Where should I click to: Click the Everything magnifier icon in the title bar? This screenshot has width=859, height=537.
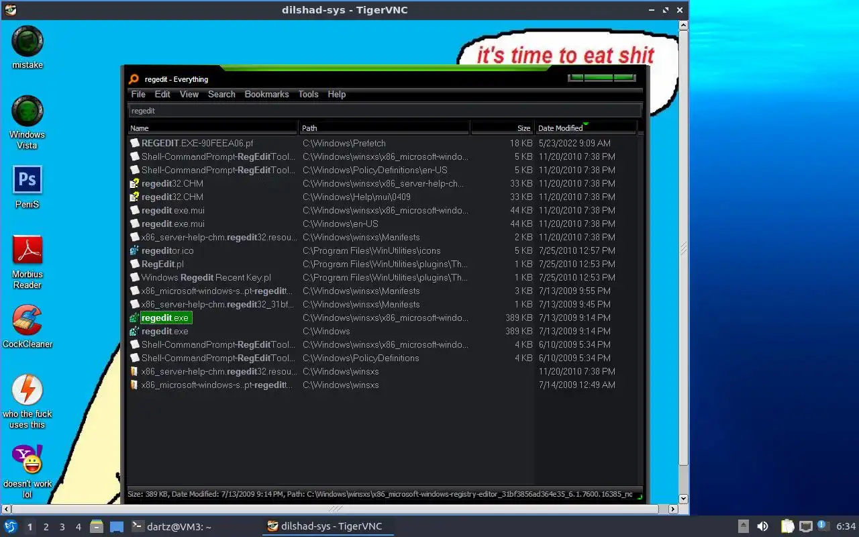(134, 79)
